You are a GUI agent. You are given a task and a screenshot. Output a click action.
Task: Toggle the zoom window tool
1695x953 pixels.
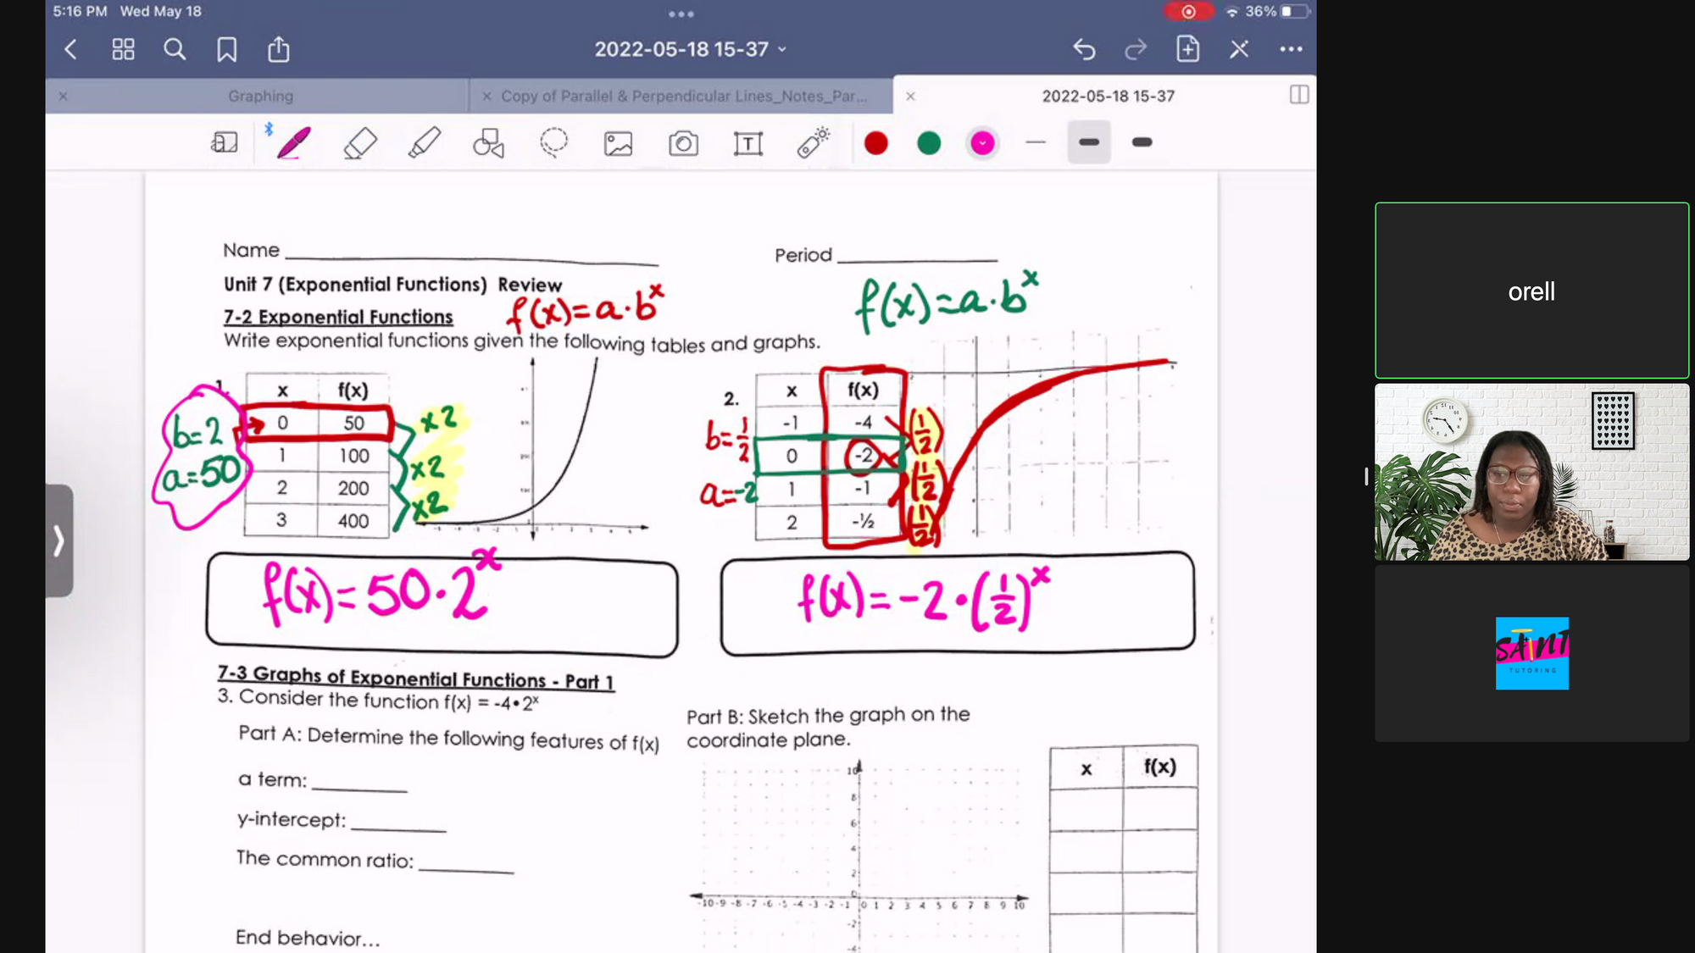(225, 143)
